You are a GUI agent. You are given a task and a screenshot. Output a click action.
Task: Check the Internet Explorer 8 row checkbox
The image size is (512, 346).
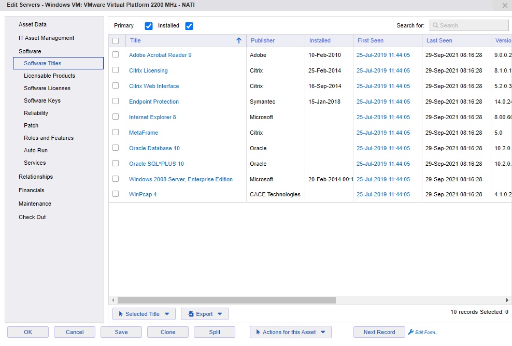coord(116,117)
